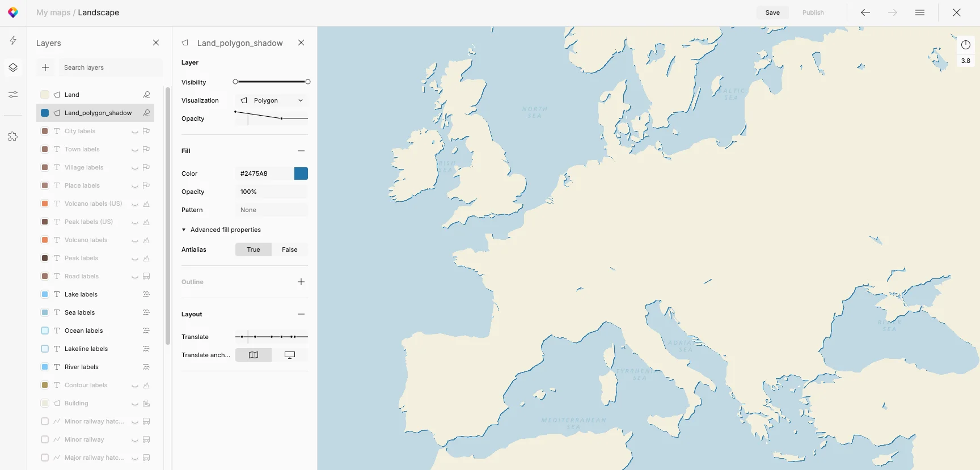Click the add layer plus button
Screen dimensions: 980x470
(45, 67)
